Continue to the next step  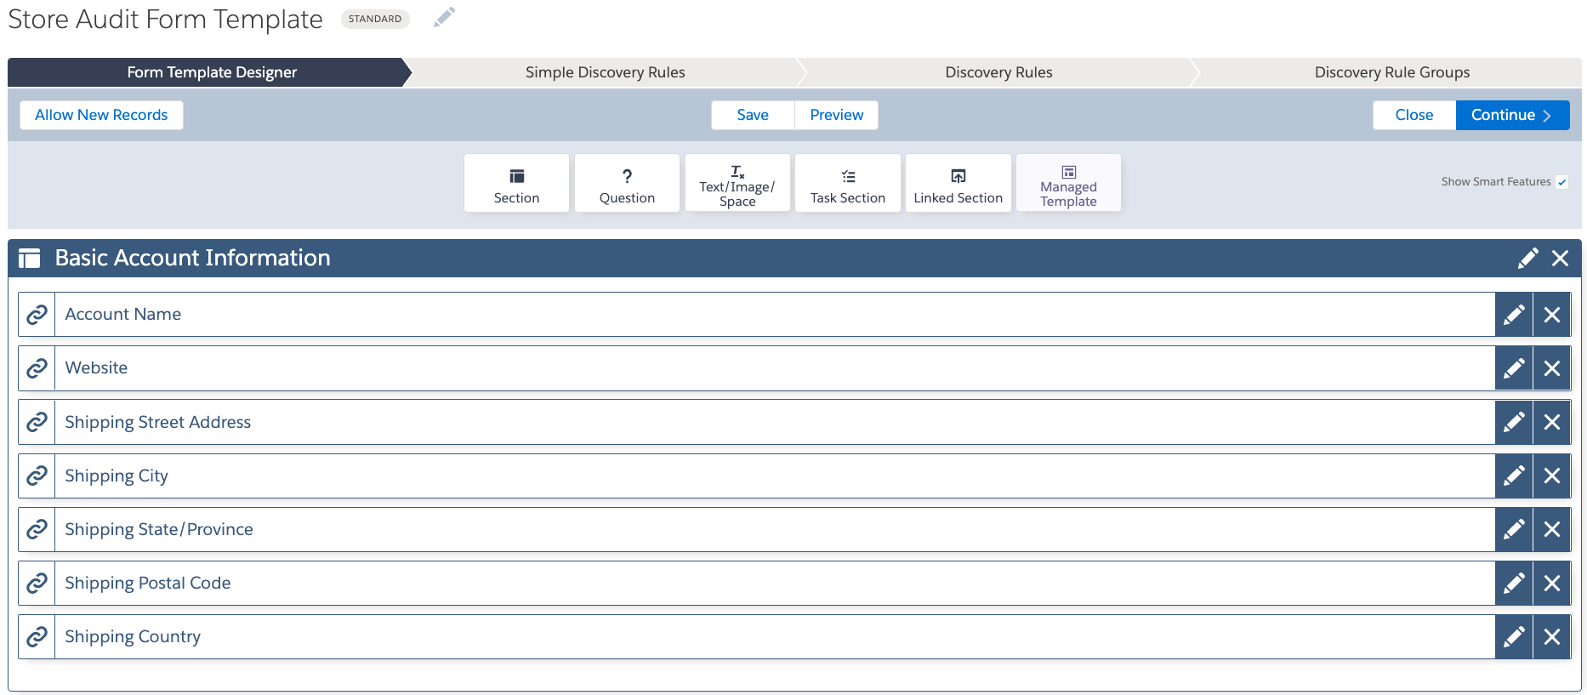1512,115
